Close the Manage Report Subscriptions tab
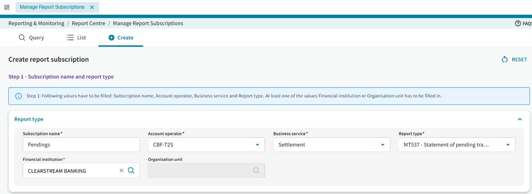 pos(92,7)
